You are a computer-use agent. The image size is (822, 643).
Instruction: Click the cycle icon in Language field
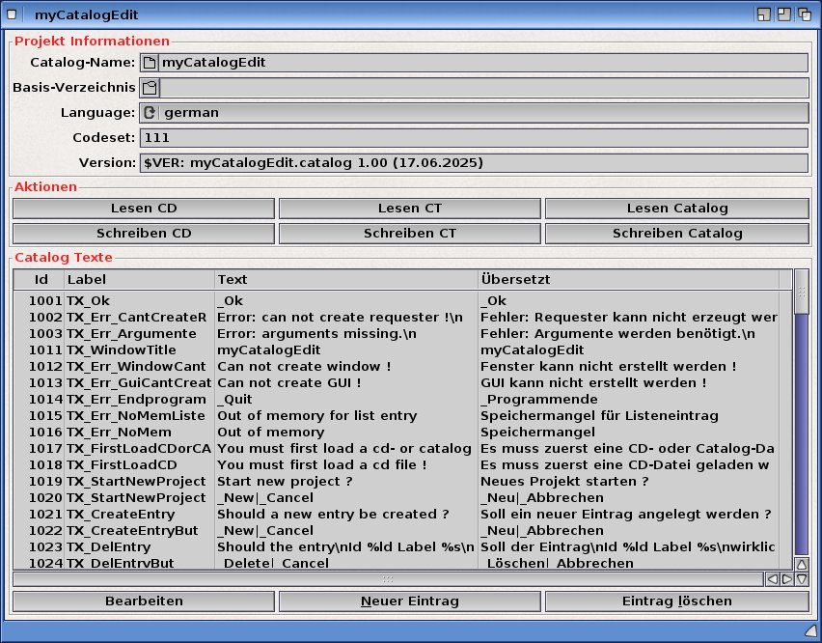[150, 113]
